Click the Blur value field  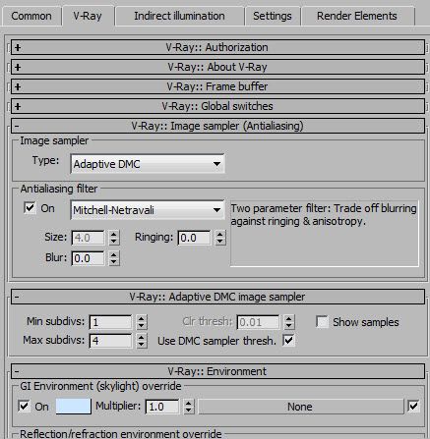89,258
